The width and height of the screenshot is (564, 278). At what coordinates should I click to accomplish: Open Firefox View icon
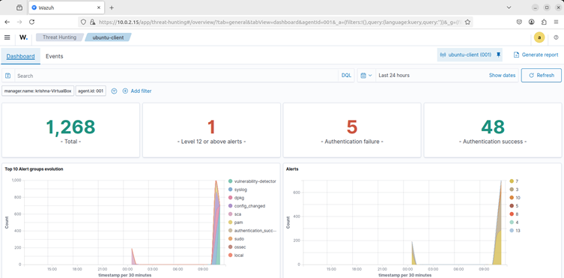(x=19, y=7)
